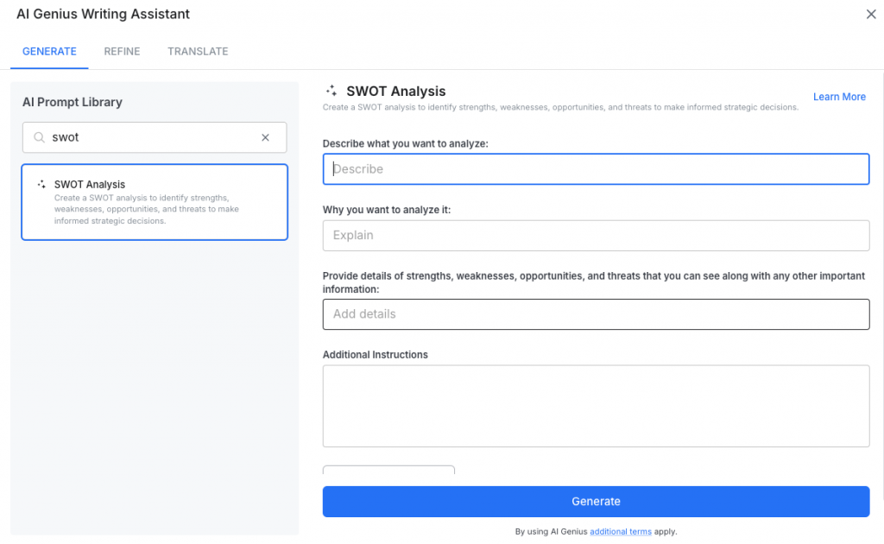
Task: Focus the Describe input field
Action: [x=596, y=168]
